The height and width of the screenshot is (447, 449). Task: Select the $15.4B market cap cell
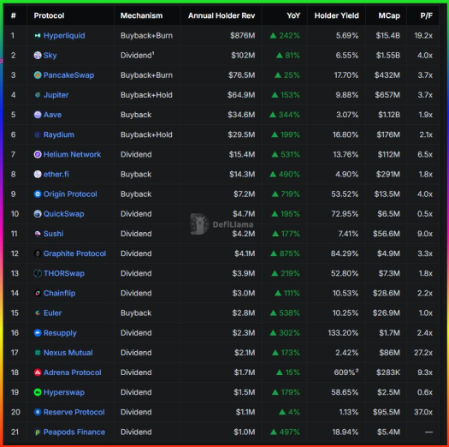pos(387,36)
